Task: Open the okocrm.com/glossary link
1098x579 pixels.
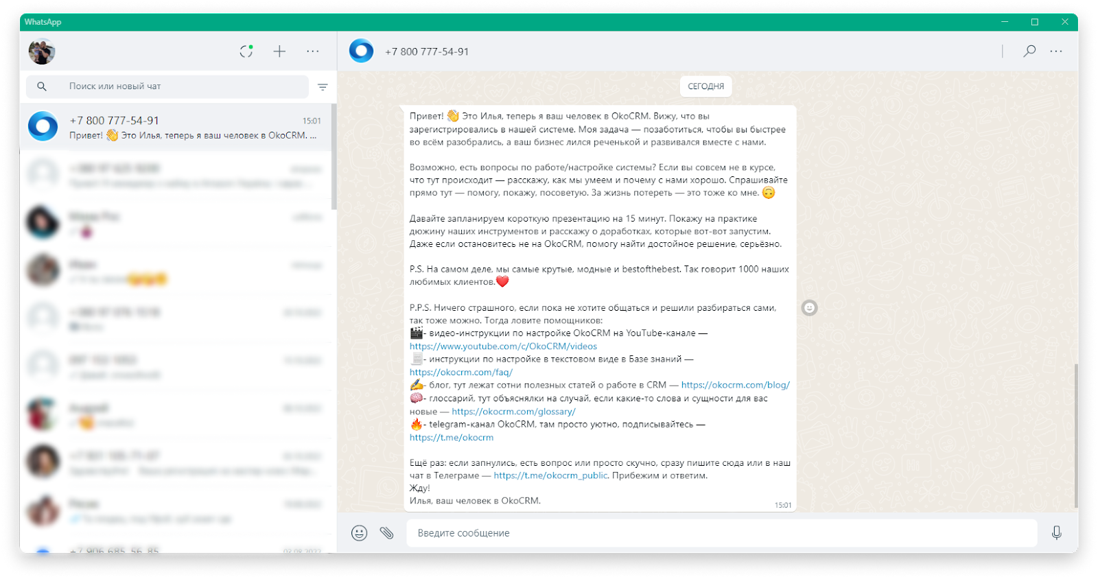Action: (513, 412)
